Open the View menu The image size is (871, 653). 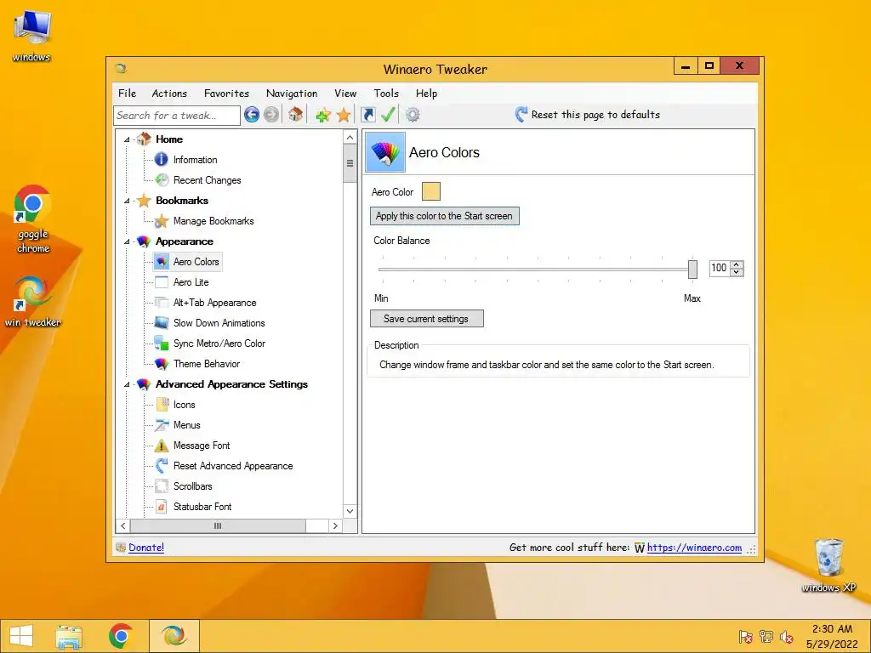[345, 94]
